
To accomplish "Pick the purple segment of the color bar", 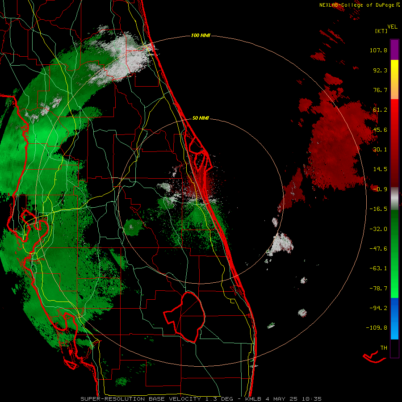I will point(394,50).
